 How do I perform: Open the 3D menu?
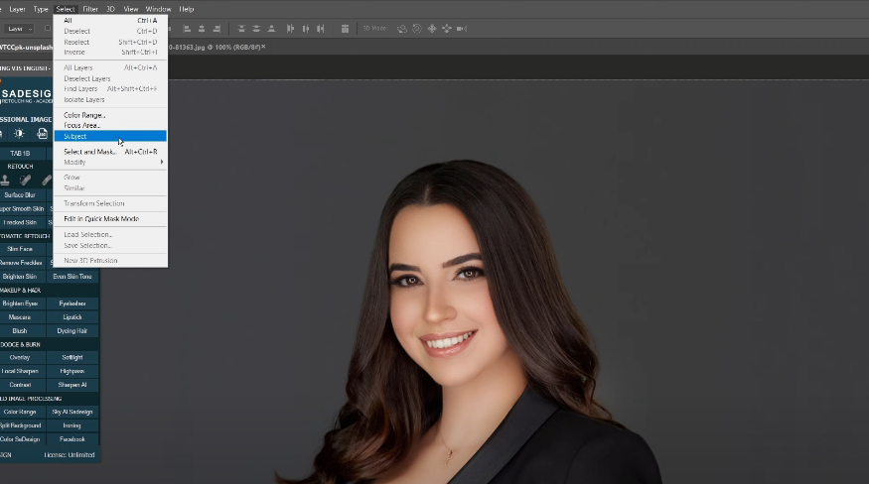pos(110,9)
